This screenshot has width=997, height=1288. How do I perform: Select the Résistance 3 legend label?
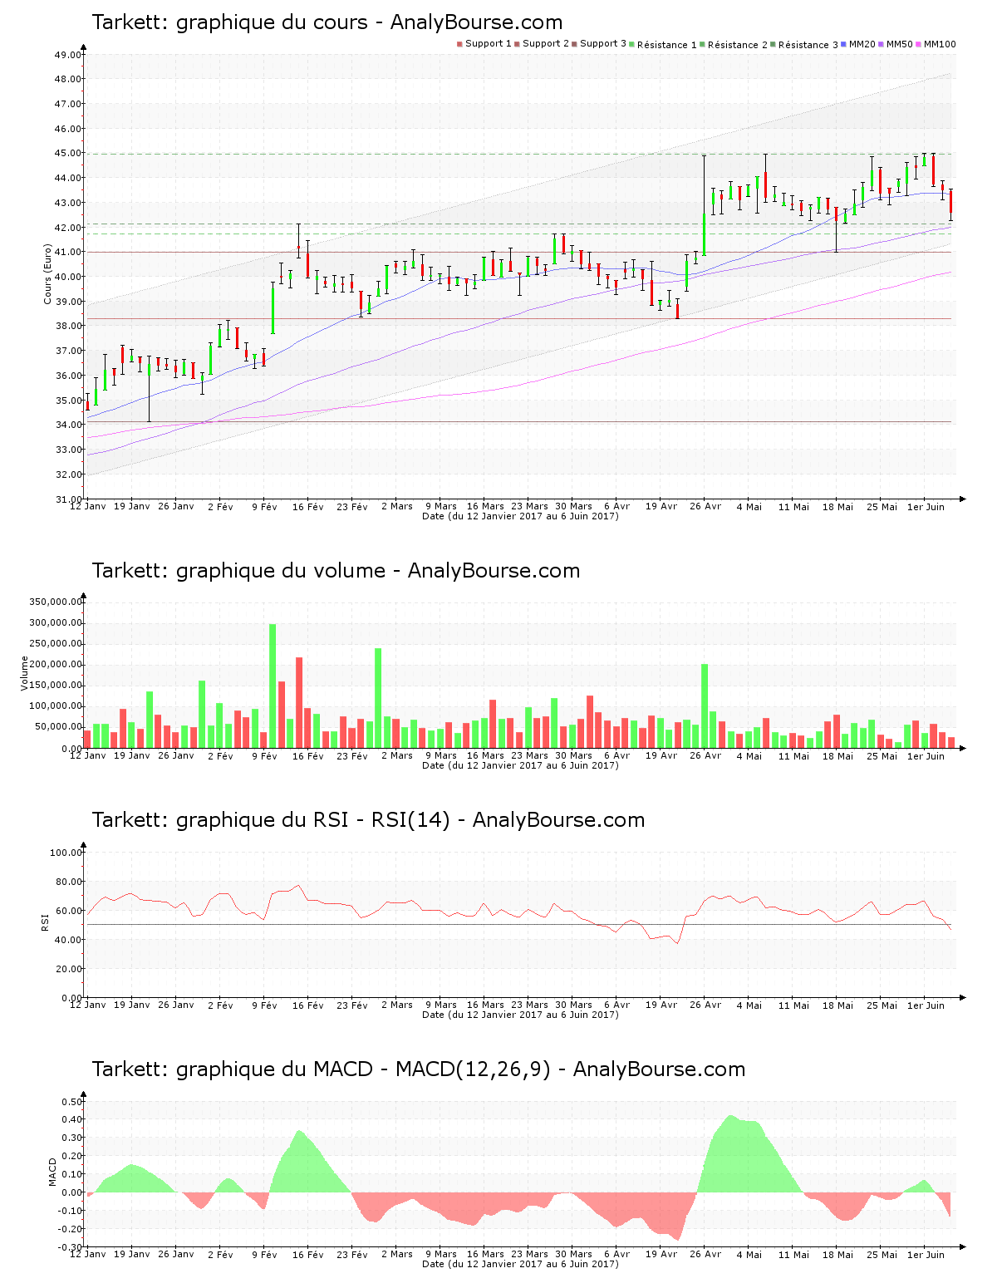(808, 45)
